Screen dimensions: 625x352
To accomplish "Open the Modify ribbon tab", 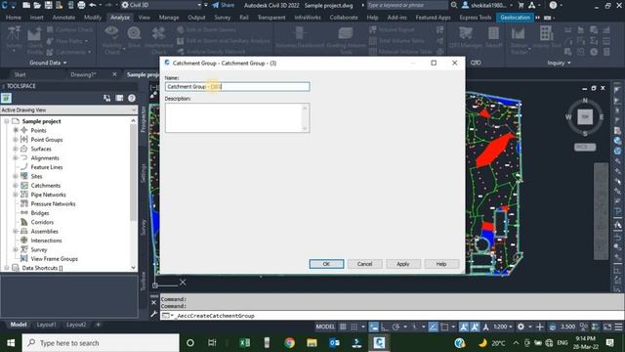I will tap(93, 18).
